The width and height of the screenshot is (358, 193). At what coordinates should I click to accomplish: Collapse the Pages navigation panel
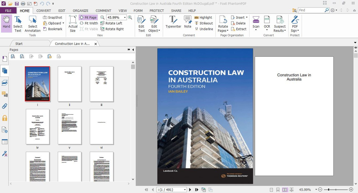click(133, 50)
